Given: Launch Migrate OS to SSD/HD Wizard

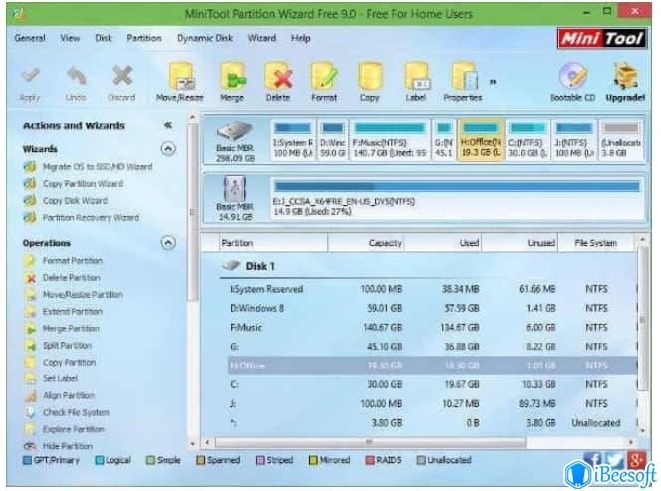Looking at the screenshot, I should [x=98, y=167].
